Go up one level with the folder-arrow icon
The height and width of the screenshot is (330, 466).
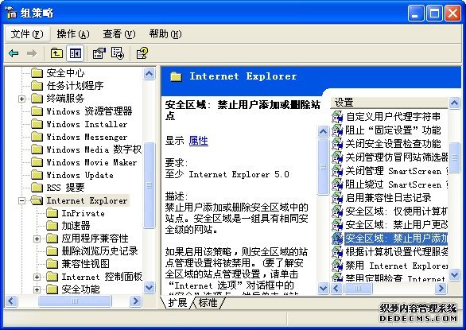pos(56,53)
